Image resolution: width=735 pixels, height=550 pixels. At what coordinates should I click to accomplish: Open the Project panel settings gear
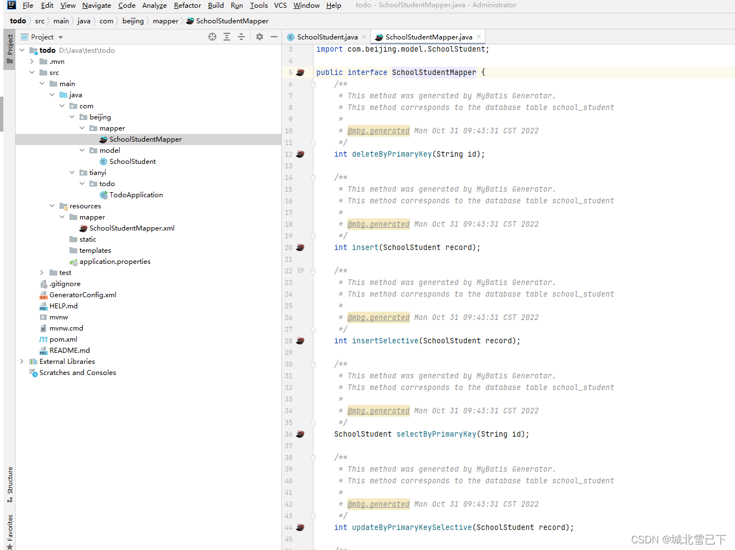click(259, 36)
